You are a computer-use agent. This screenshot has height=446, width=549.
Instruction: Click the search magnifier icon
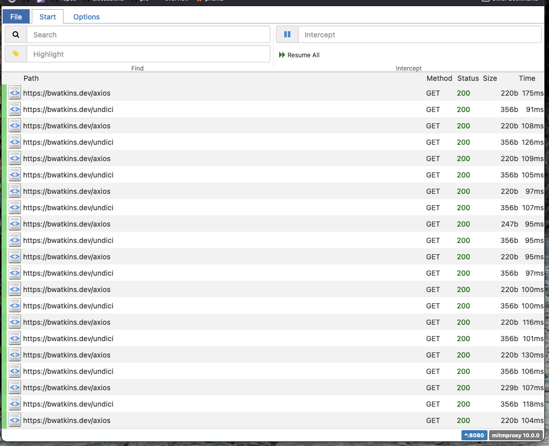tap(15, 34)
